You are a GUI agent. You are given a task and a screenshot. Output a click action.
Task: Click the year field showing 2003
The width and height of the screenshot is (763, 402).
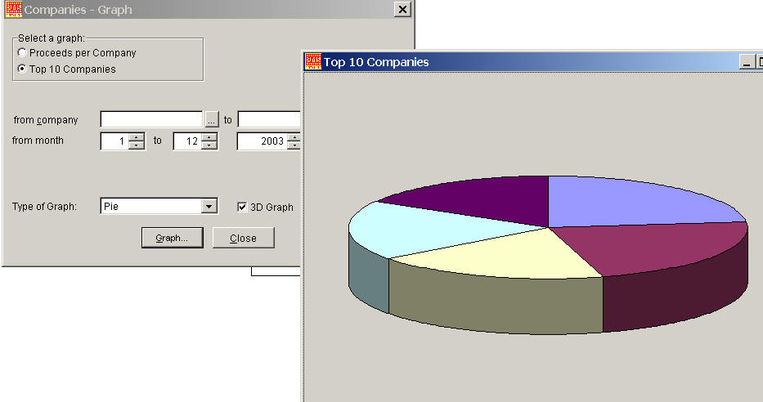pyautogui.click(x=262, y=141)
